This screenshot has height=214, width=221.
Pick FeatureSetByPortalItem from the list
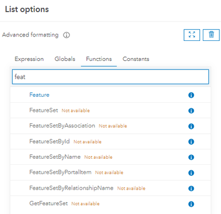(110, 173)
